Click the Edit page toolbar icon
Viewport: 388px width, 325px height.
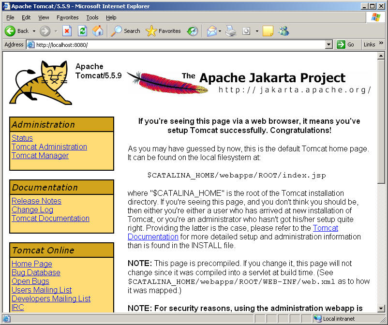click(246, 31)
